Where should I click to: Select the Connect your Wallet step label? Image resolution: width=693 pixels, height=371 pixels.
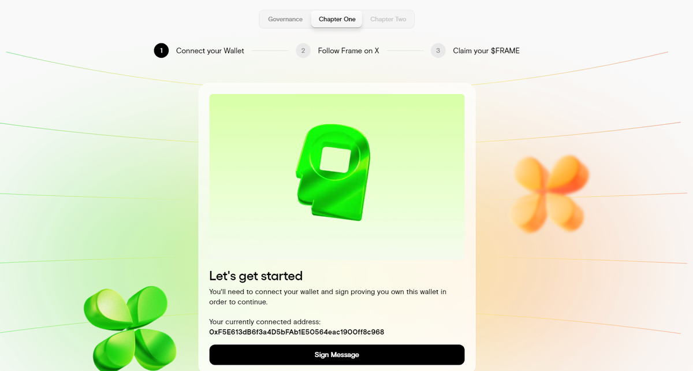tap(210, 51)
